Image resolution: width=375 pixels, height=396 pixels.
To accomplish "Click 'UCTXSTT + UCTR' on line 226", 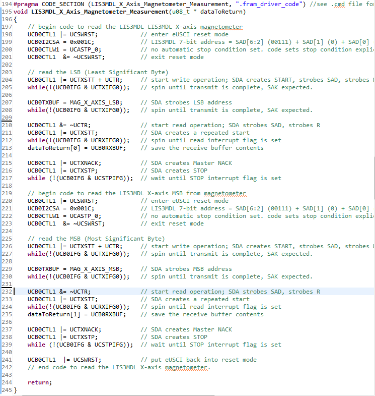I will [x=94, y=247].
